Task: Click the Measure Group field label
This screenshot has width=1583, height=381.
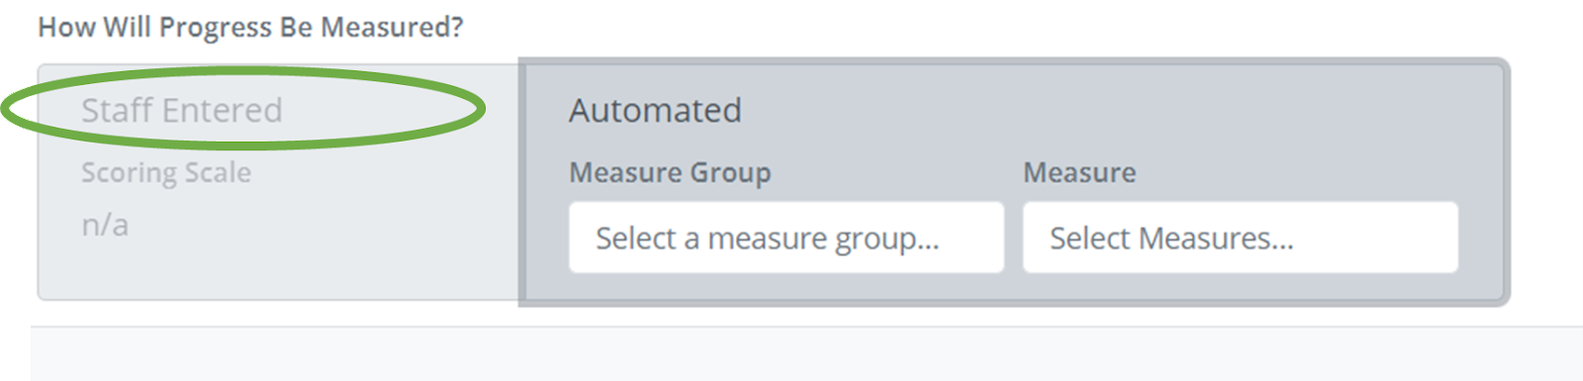Action: click(x=670, y=172)
